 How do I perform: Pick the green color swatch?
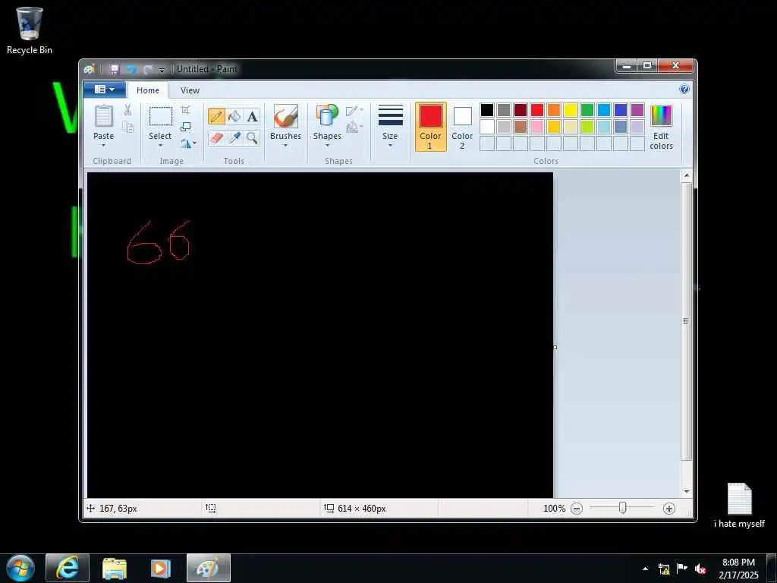587,110
